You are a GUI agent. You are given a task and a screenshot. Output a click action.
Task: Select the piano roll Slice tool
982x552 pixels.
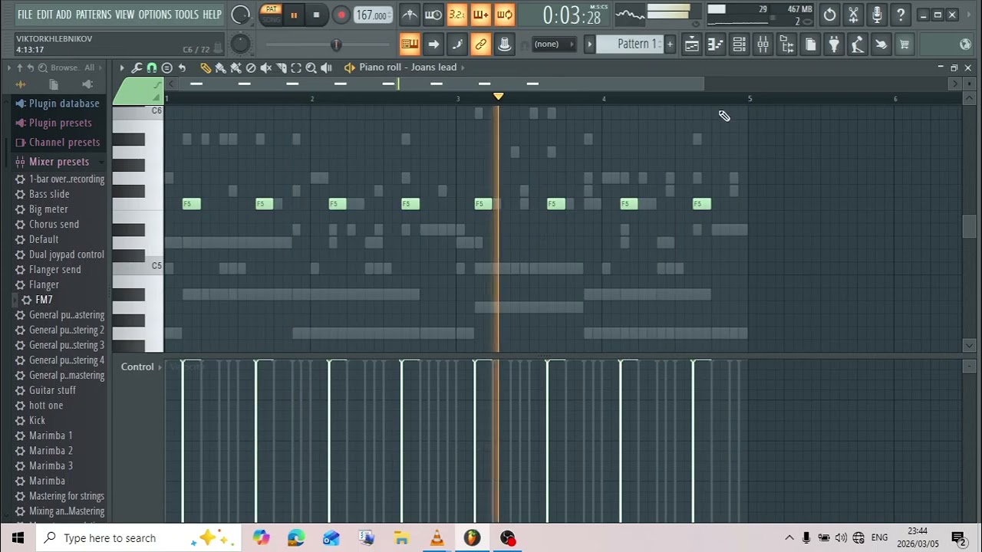[x=281, y=67]
